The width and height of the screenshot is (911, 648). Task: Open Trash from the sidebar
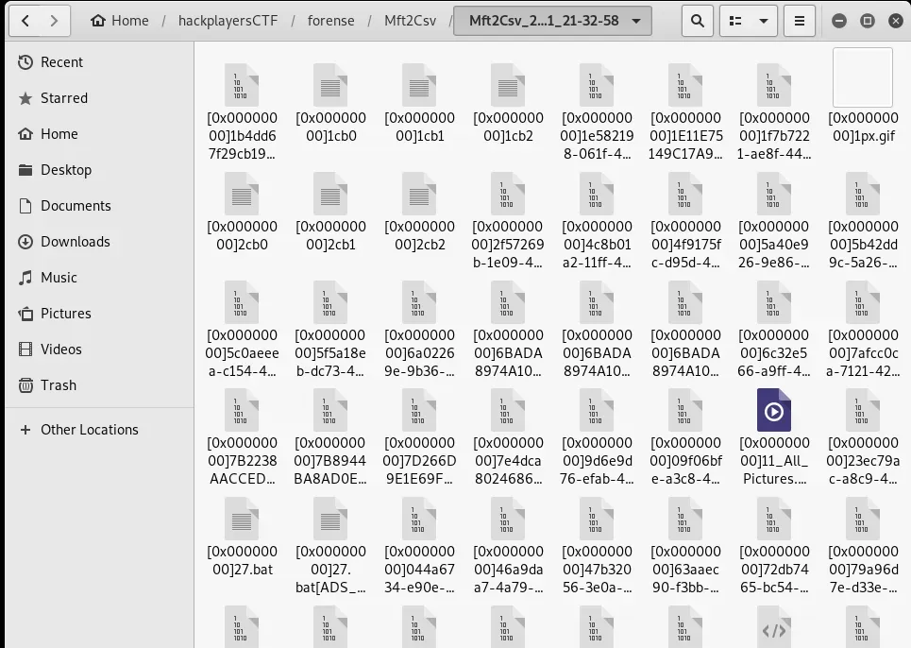click(58, 385)
